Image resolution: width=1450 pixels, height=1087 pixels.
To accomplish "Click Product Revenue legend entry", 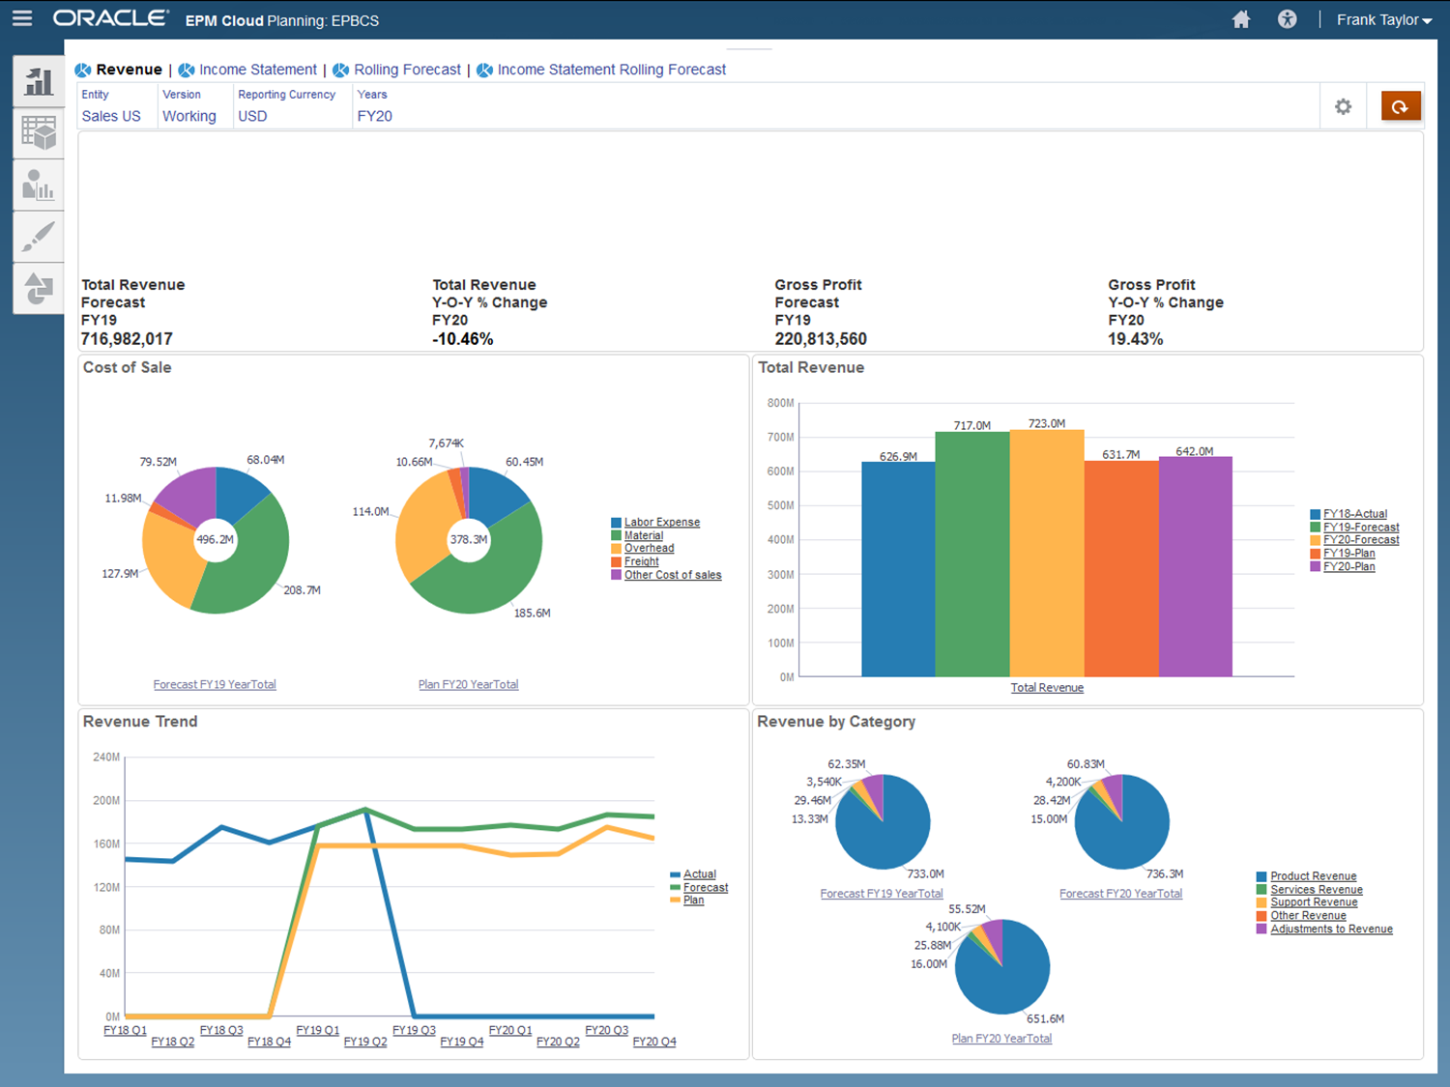I will coord(1313,876).
